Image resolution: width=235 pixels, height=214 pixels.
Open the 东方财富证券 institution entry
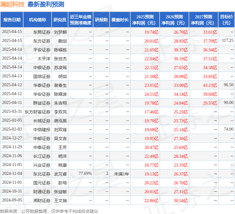(38, 112)
